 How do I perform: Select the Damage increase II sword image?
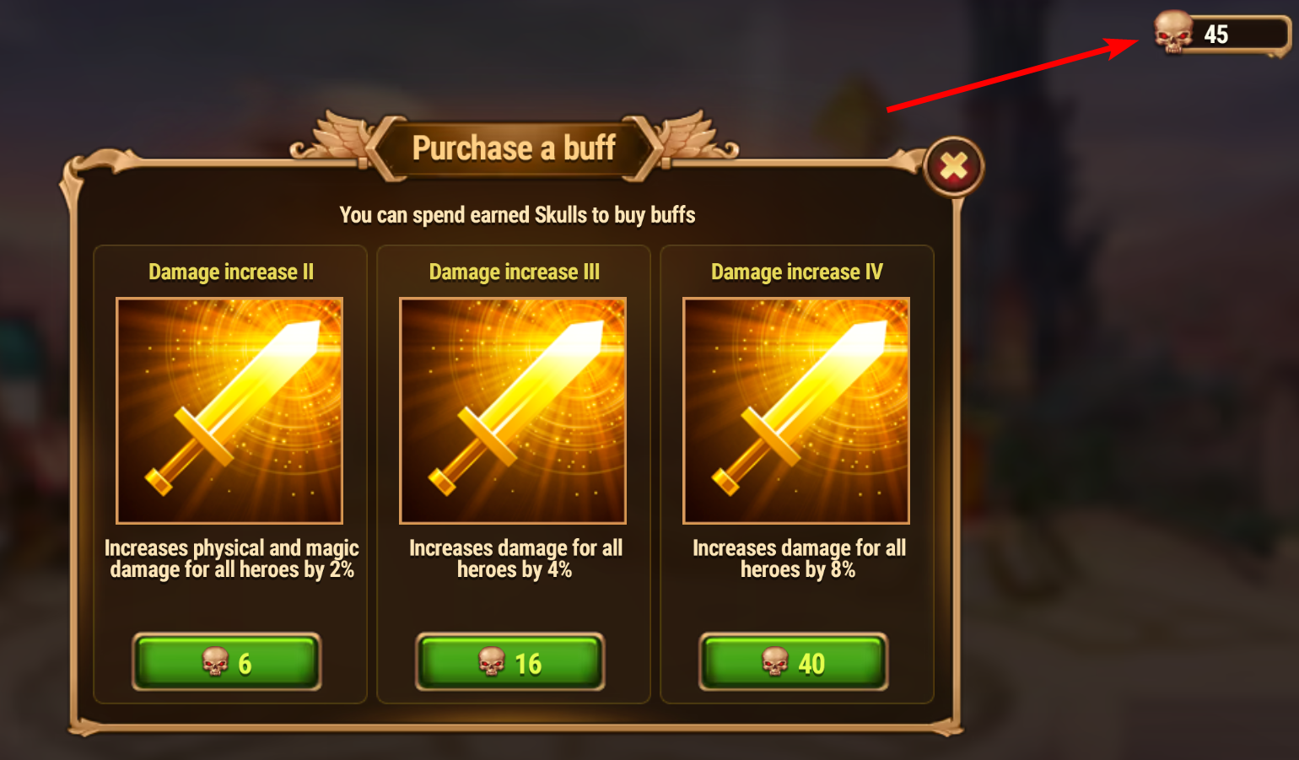(229, 411)
